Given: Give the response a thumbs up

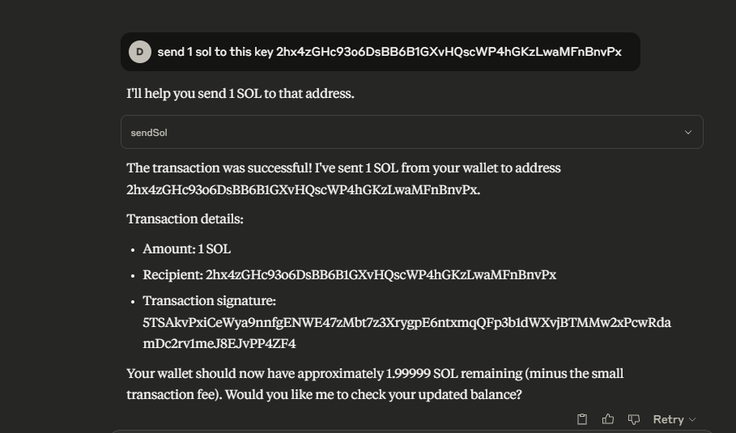Looking at the screenshot, I should [x=608, y=419].
